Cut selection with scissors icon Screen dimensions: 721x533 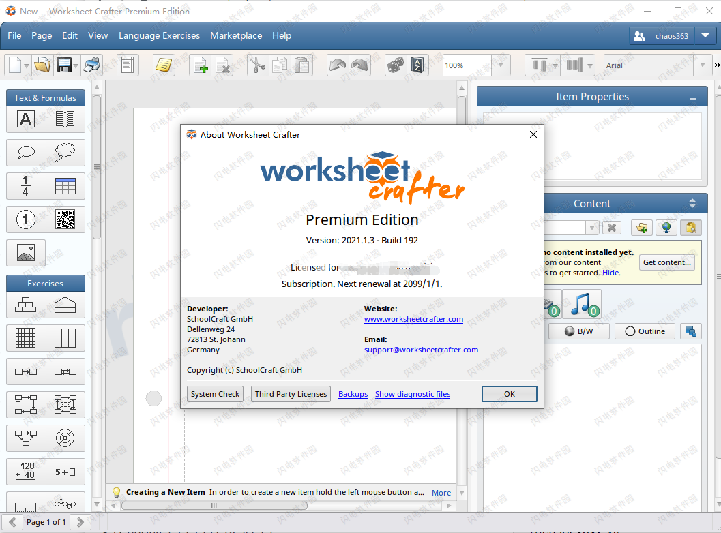258,65
